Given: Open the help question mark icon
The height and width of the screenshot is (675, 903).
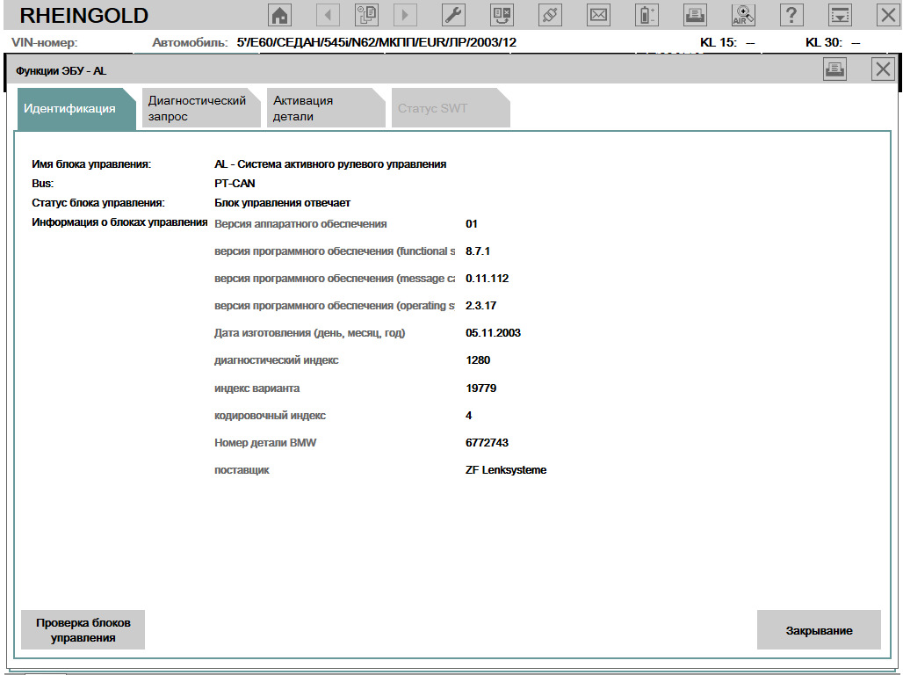Looking at the screenshot, I should pos(791,15).
